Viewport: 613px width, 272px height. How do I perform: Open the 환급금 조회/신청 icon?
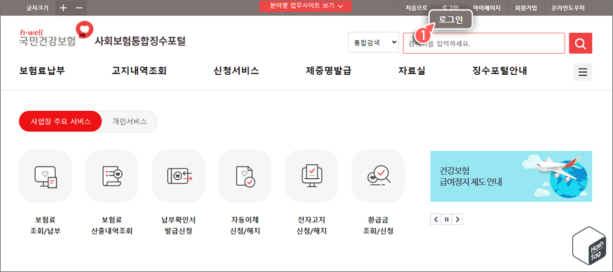(x=378, y=176)
